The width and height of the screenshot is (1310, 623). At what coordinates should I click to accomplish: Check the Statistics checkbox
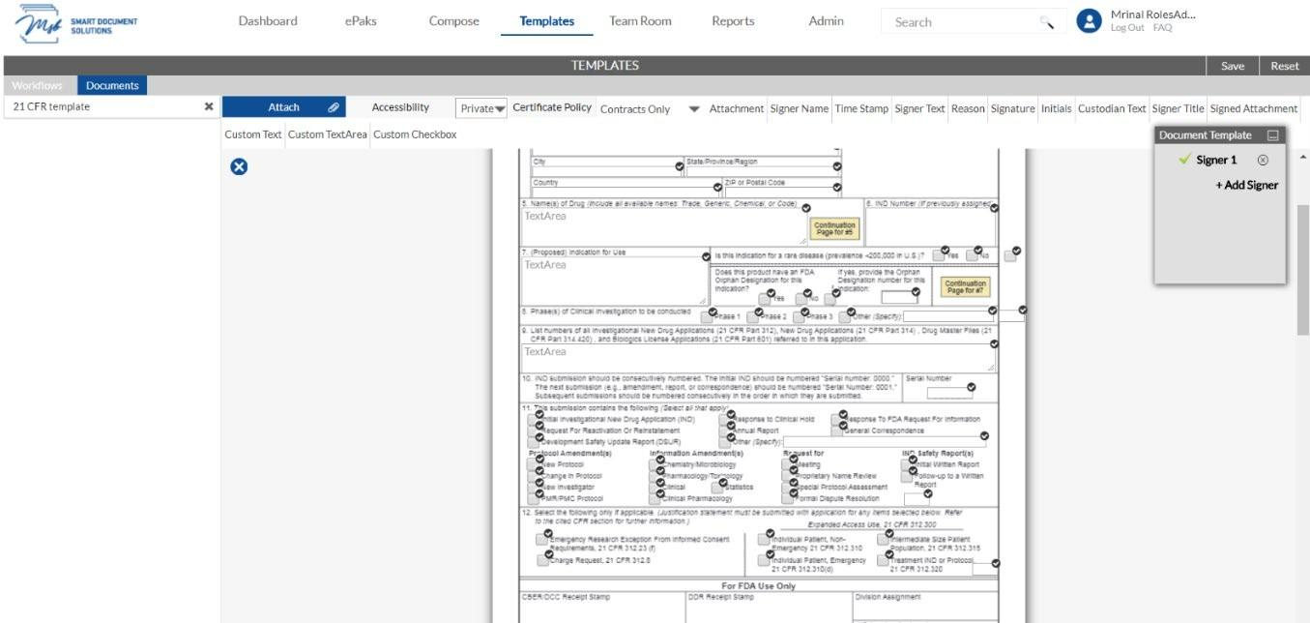point(716,487)
